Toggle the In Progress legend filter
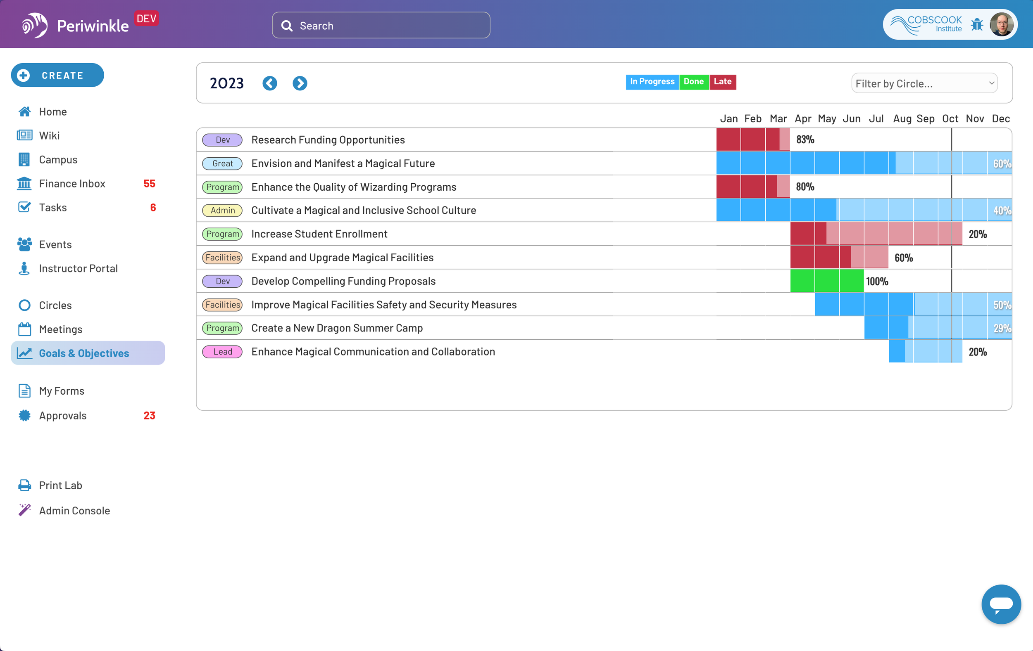 (x=652, y=81)
